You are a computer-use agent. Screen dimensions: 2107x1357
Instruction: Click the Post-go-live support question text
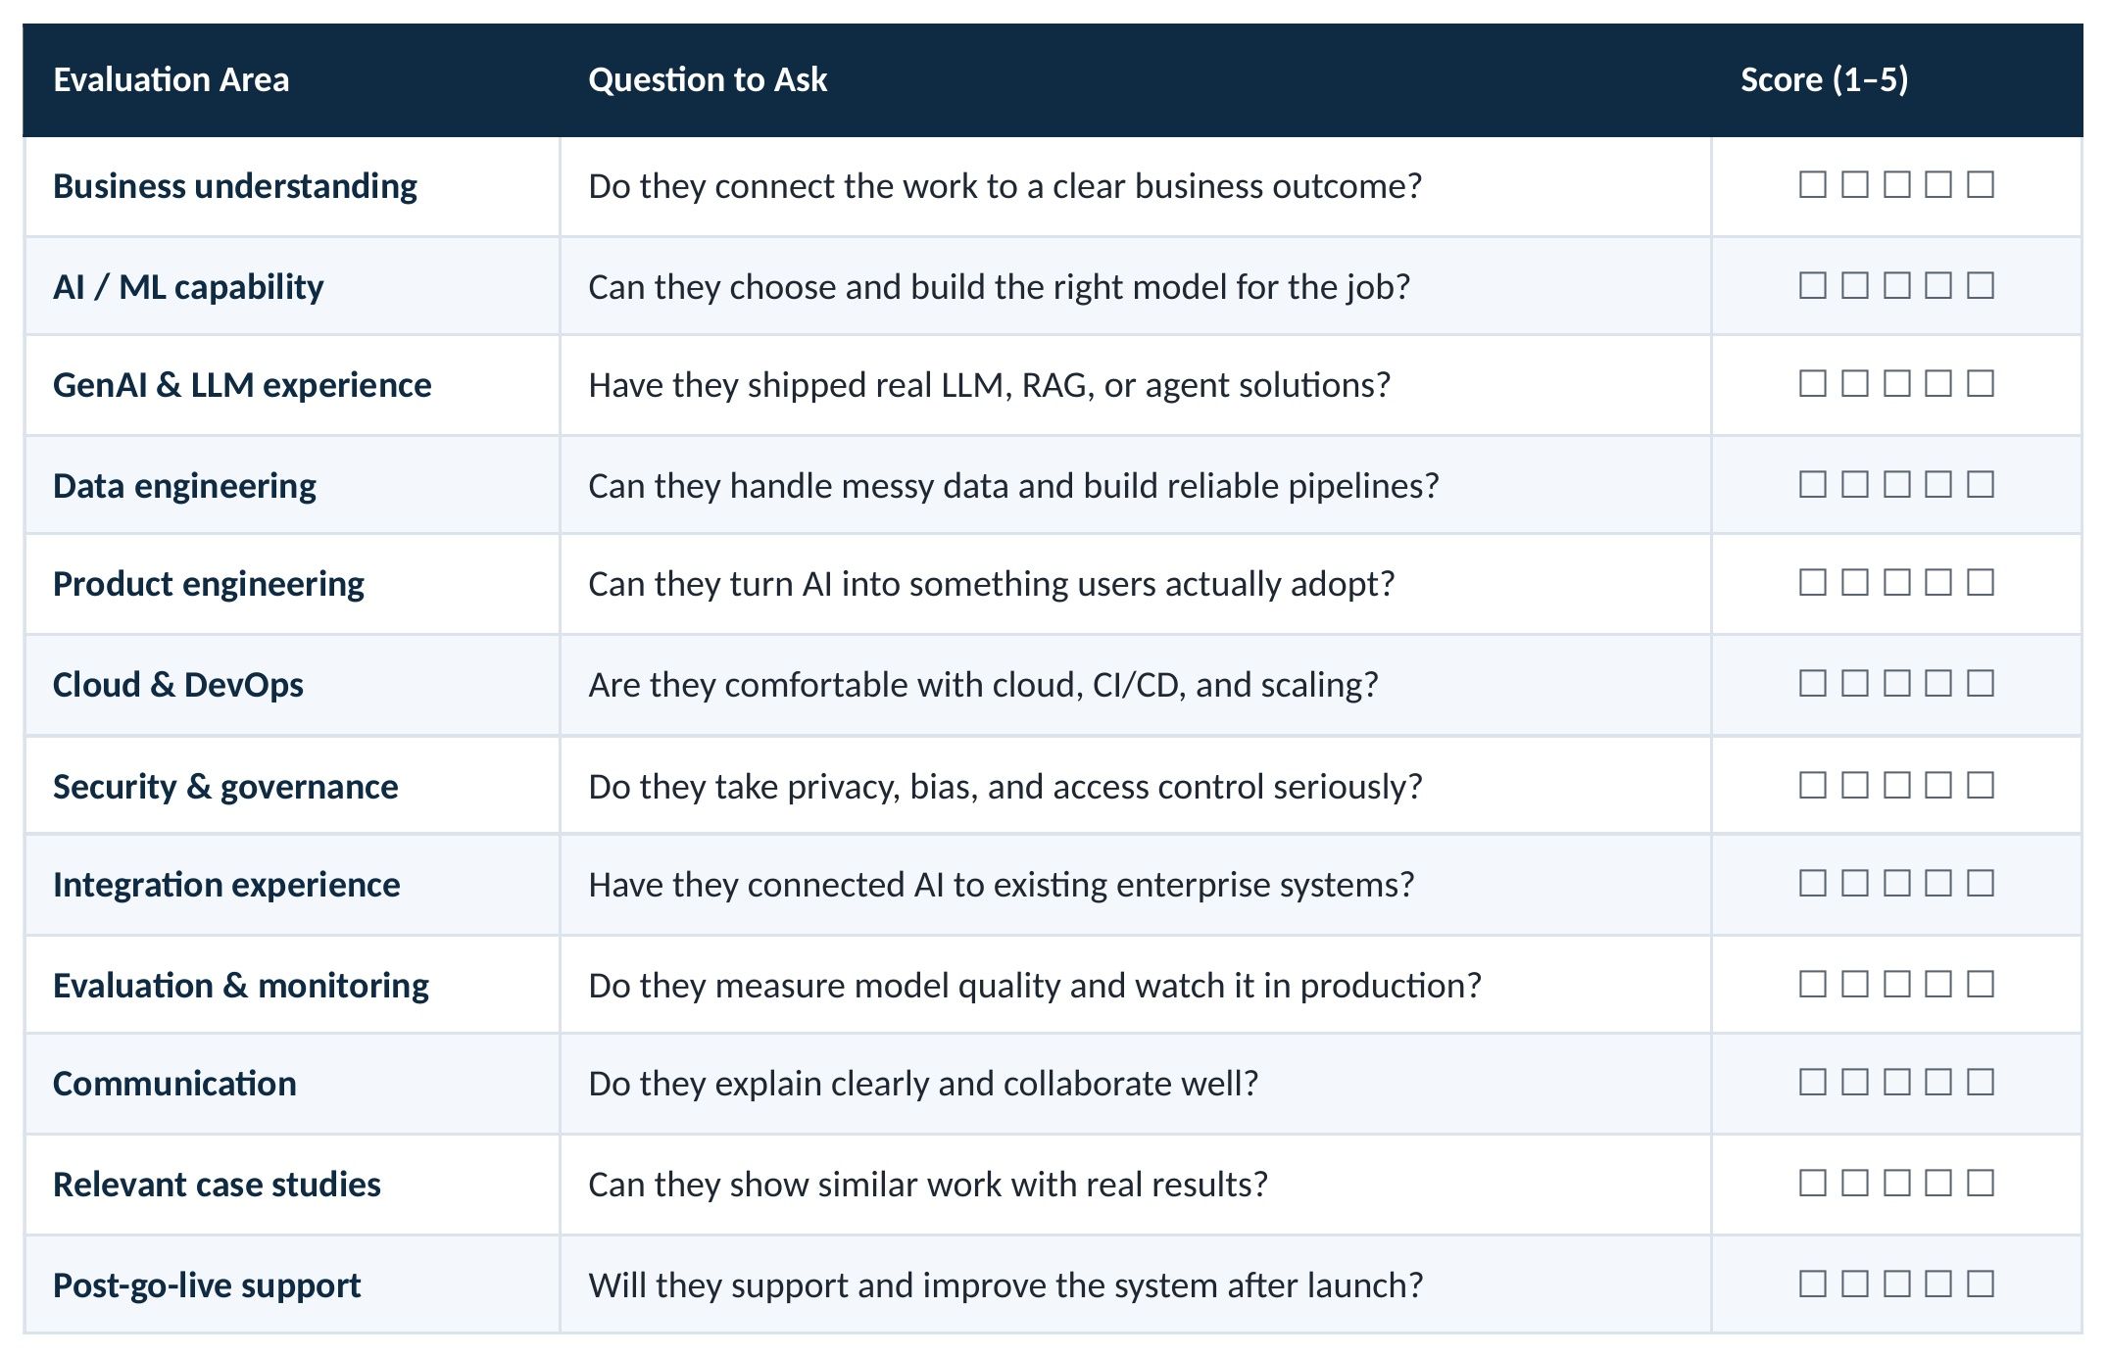click(1005, 1285)
